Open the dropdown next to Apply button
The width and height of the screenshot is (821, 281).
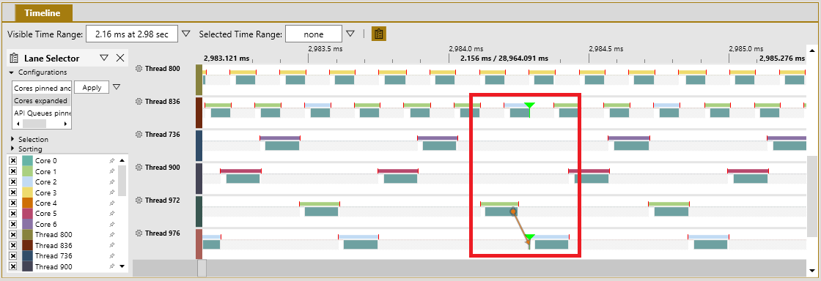(117, 87)
